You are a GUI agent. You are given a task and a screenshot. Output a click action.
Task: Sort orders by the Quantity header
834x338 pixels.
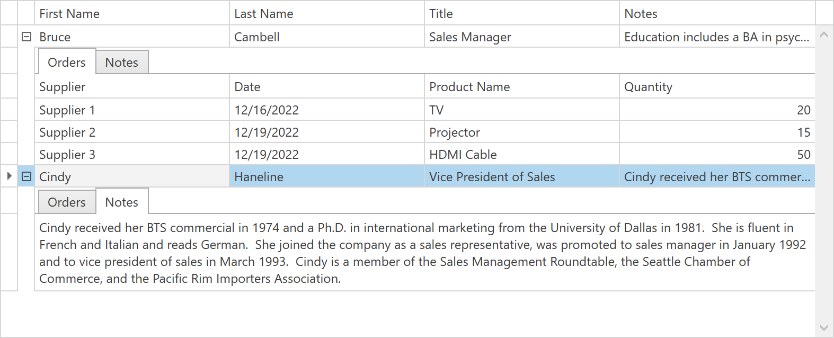[x=716, y=87]
